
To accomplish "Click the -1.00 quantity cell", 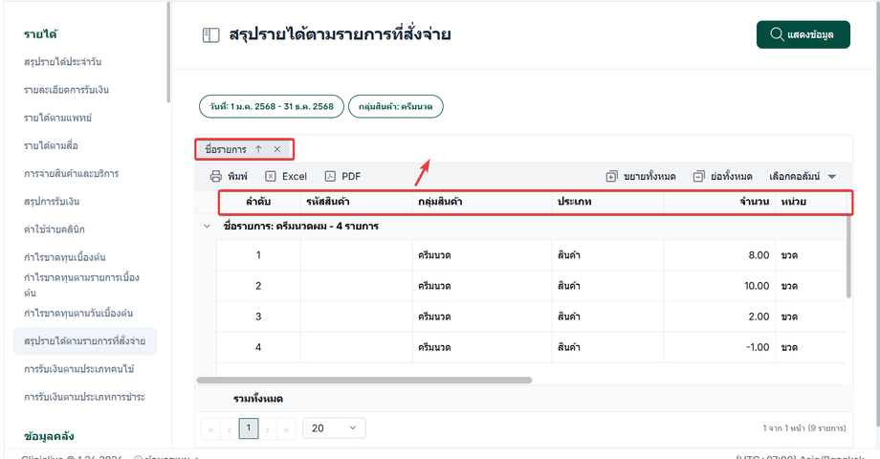I will click(x=719, y=347).
